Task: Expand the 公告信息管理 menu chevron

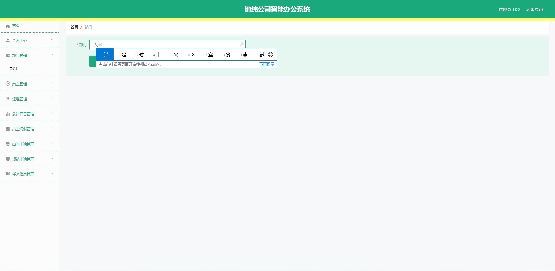Action: 52,113
